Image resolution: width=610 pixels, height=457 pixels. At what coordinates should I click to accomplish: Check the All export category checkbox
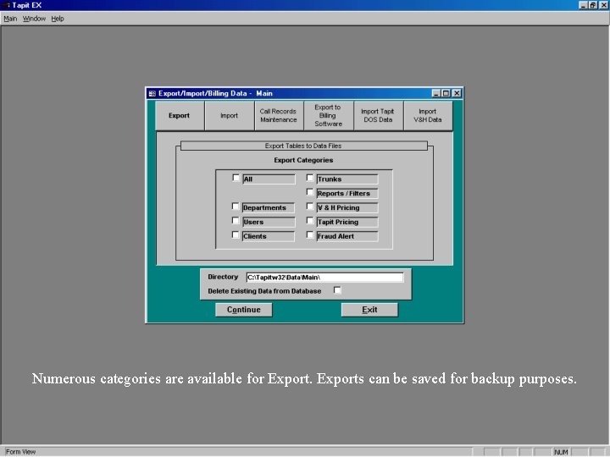pos(236,178)
